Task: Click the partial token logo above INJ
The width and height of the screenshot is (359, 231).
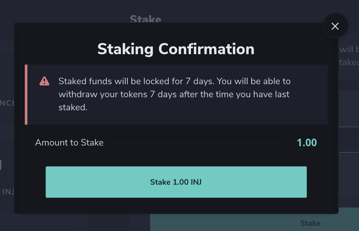Action: point(1,165)
